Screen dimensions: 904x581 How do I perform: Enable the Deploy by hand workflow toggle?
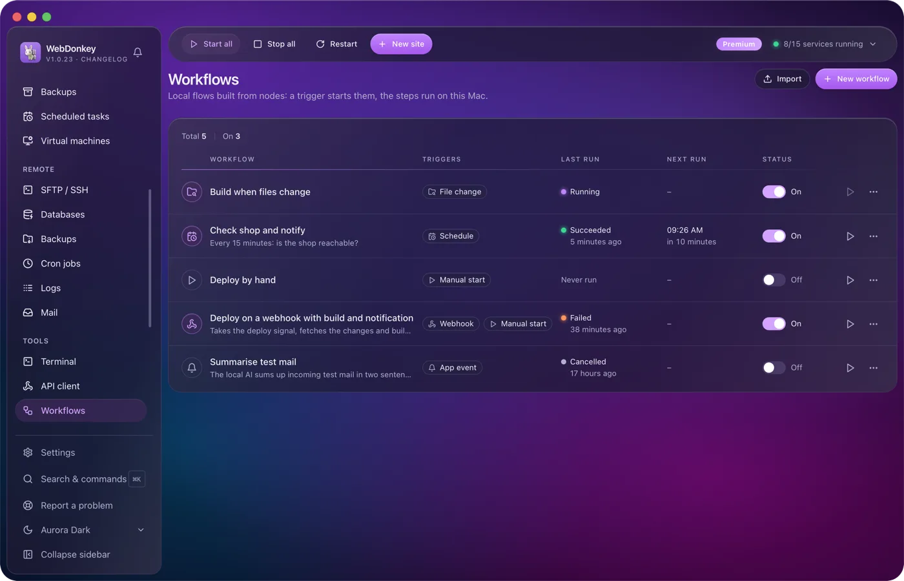tap(774, 280)
